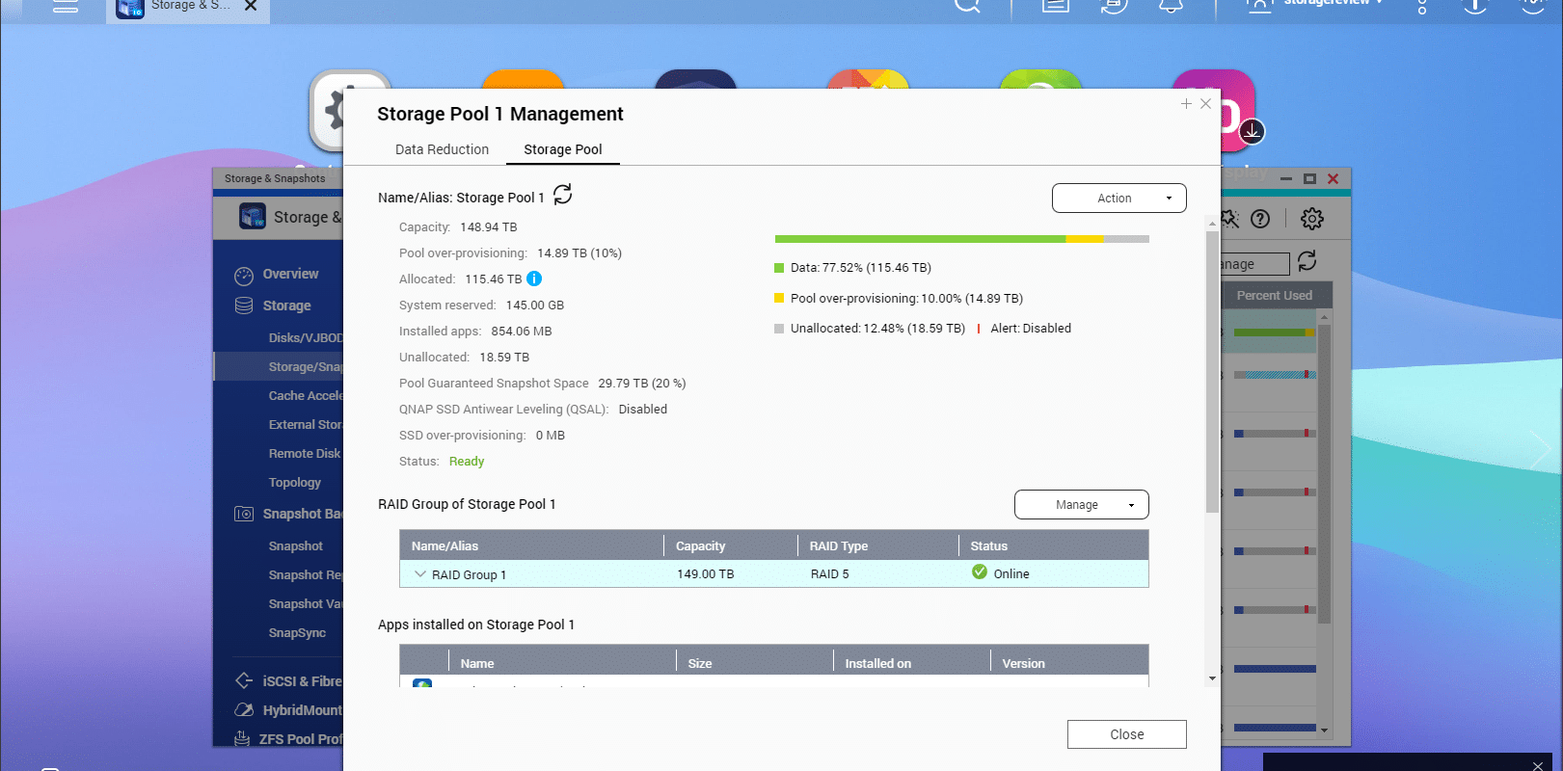Switch to the Data Reduction tab
Viewport: 1563px width, 771px height.
click(x=442, y=149)
